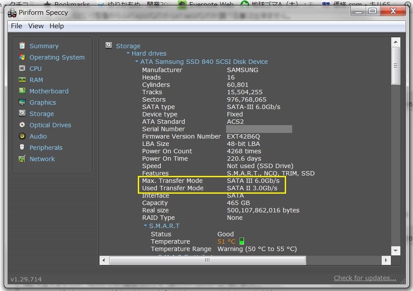The image size is (413, 291).
Task: Go to Motherboard section
Action: tap(49, 91)
